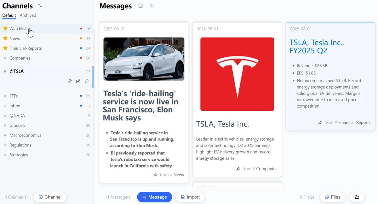Click the sort channels arrows icon
378x204 pixels.
40,6
